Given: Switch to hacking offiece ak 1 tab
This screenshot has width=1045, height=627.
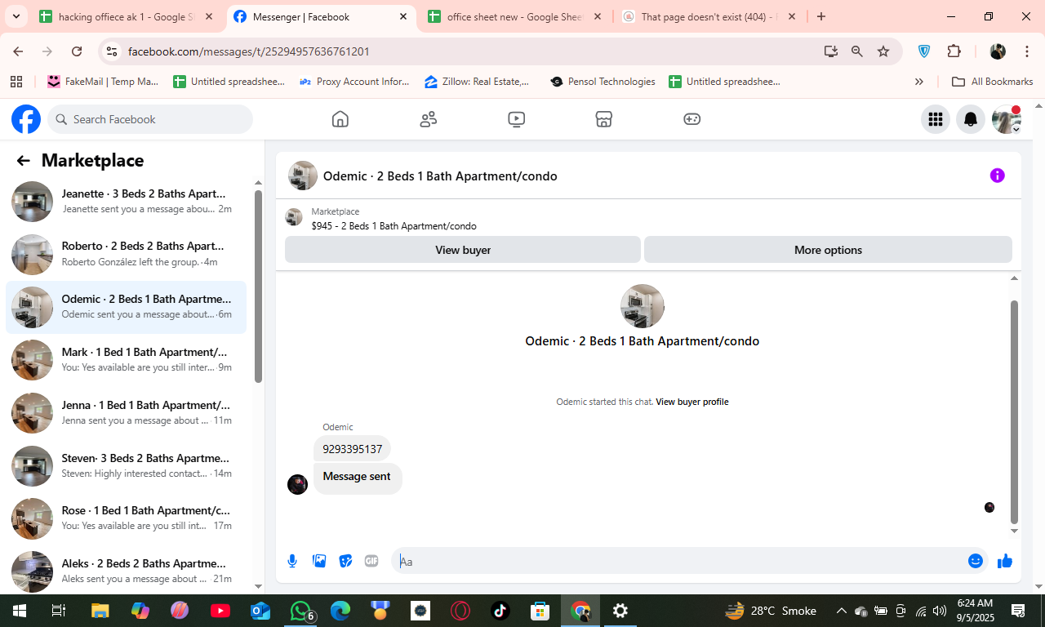Looking at the screenshot, I should [x=126, y=16].
